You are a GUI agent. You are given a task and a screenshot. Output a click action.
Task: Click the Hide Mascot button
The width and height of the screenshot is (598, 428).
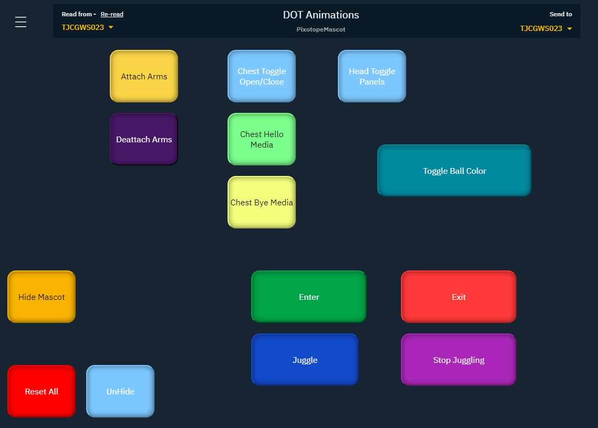pos(42,297)
